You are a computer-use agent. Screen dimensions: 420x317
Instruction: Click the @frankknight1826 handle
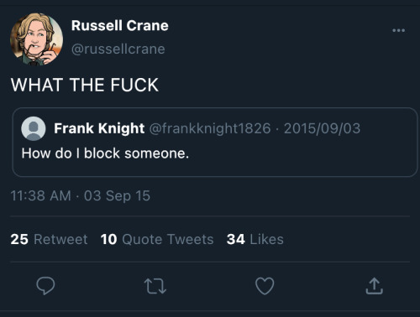click(210, 128)
